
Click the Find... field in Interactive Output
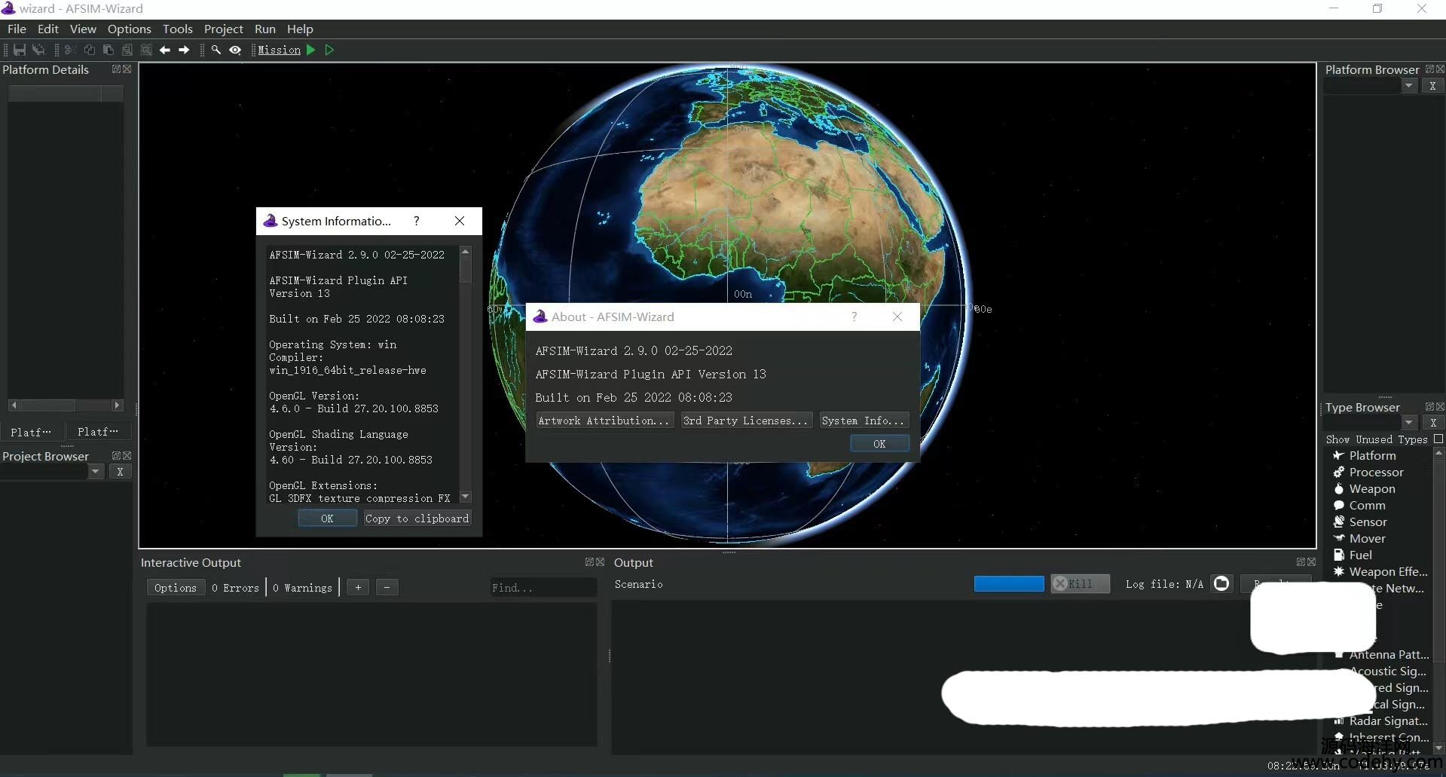click(x=542, y=588)
